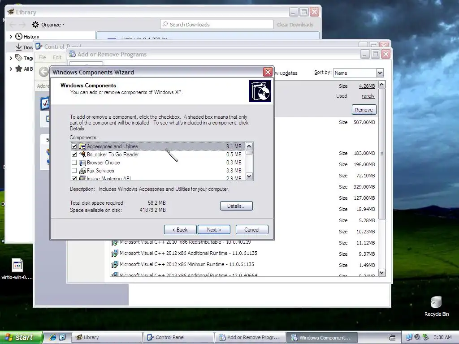Click the Add or Remove Programs title icon
The height and width of the screenshot is (344, 459).
[x=72, y=54]
